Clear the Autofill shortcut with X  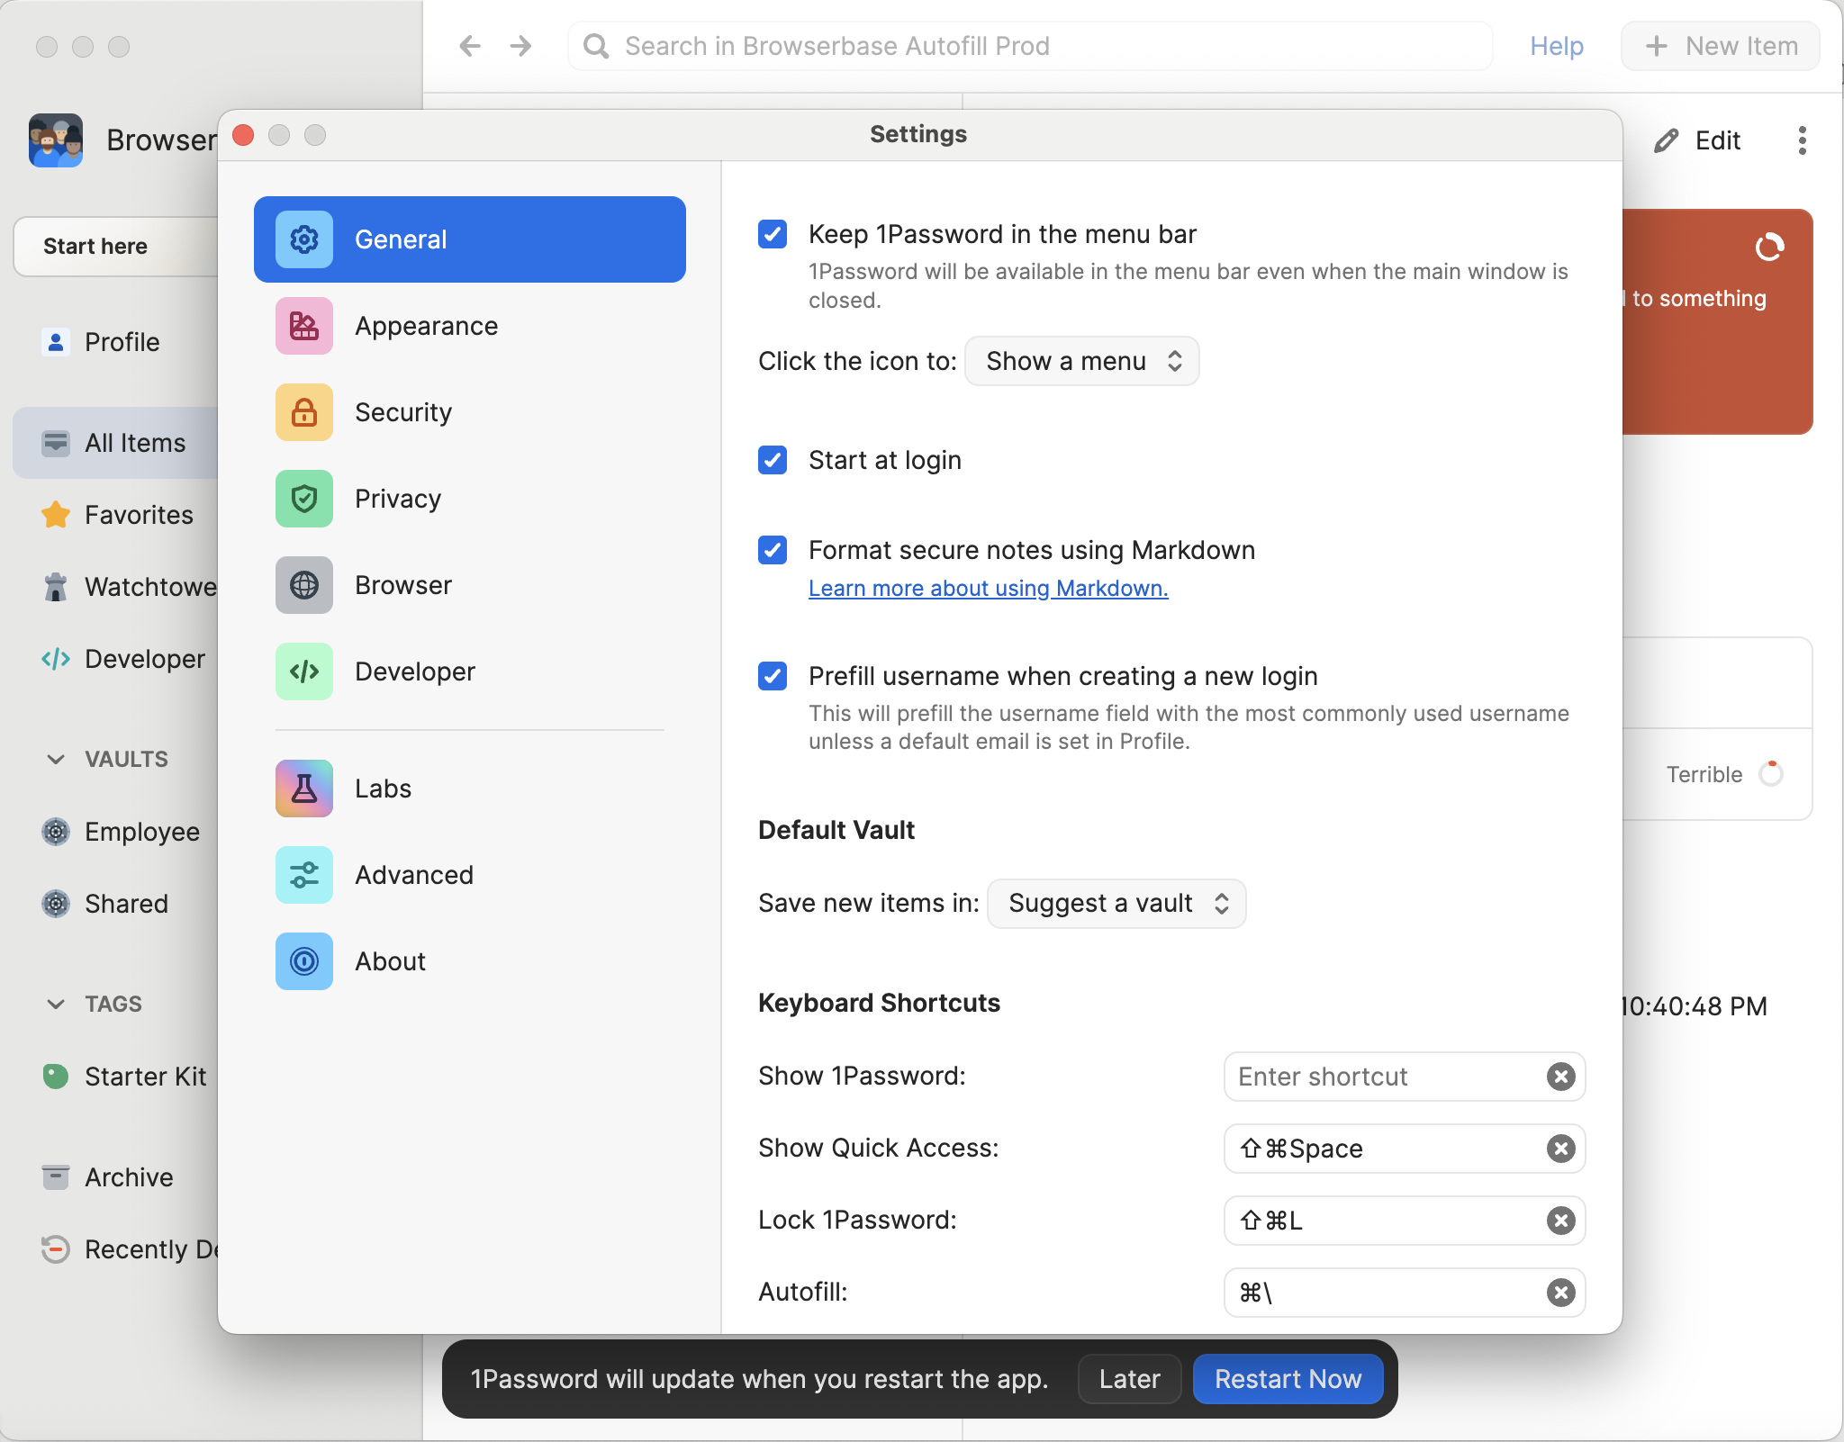tap(1560, 1293)
